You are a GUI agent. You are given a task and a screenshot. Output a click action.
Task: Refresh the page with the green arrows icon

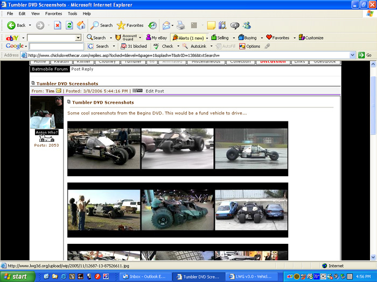(69, 25)
